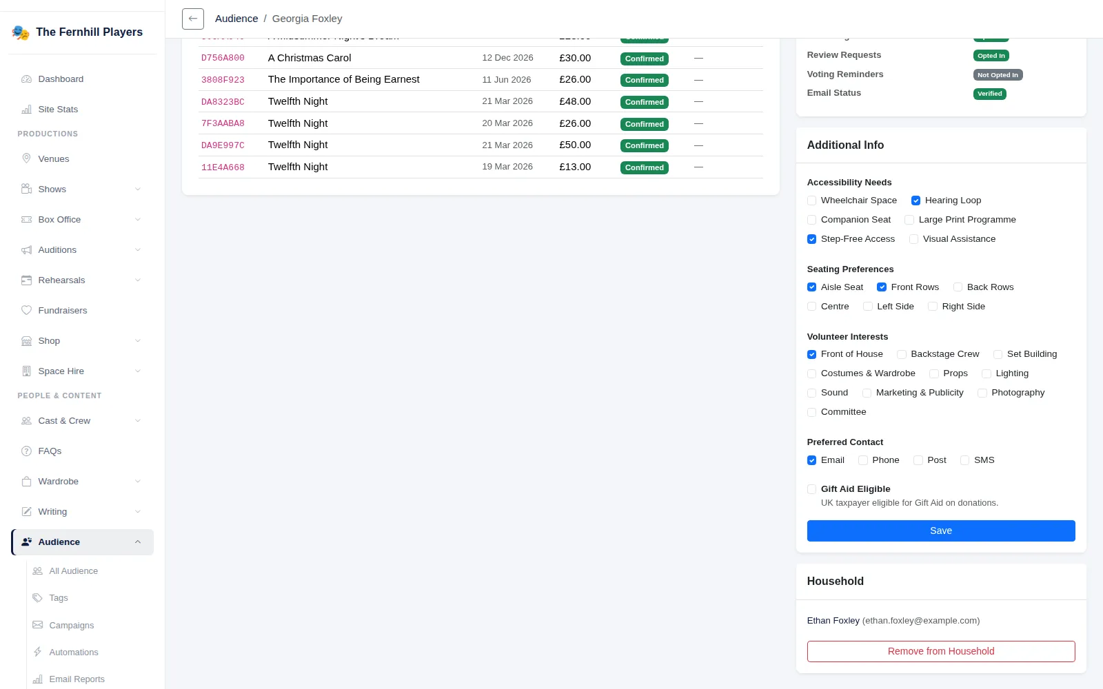The image size is (1103, 689).
Task: Enable the Large Print Programme checkbox
Action: pyautogui.click(x=909, y=220)
